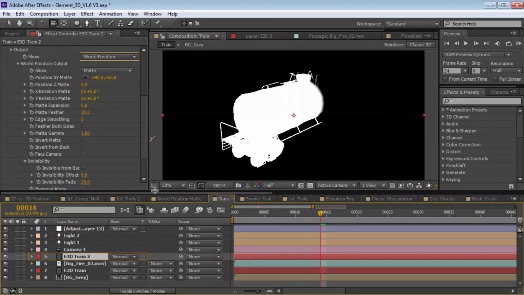Image resolution: width=524 pixels, height=295 pixels.
Task: Click the Play button in Preview panel
Action: pyautogui.click(x=466, y=43)
